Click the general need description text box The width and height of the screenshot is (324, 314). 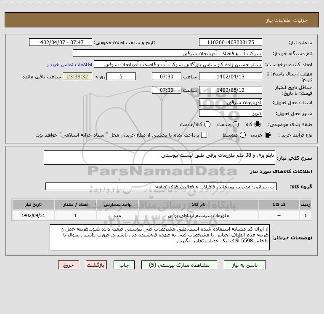pos(159,158)
